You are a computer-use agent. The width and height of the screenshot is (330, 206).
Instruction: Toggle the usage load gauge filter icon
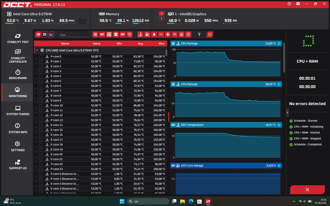pyautogui.click(x=181, y=34)
